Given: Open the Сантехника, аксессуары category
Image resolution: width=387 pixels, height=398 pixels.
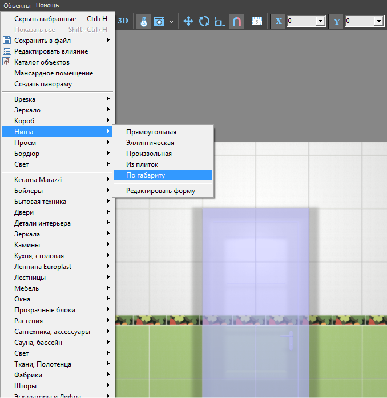Looking at the screenshot, I should (58, 332).
